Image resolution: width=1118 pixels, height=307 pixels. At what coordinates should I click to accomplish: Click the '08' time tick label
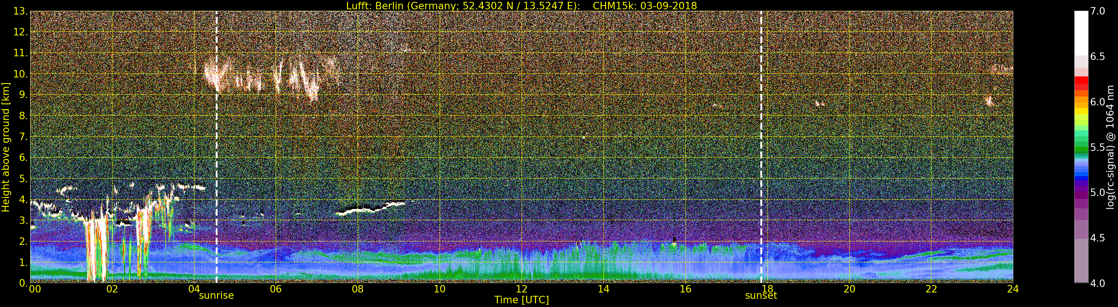[358, 289]
